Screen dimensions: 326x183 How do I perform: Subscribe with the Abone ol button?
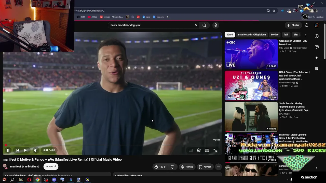pyautogui.click(x=51, y=166)
